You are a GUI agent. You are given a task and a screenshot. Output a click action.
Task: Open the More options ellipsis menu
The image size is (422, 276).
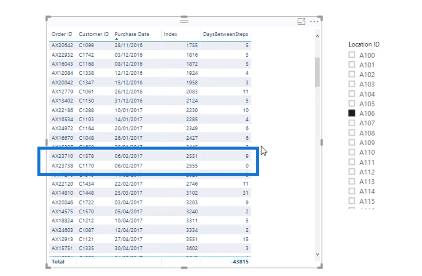point(314,21)
